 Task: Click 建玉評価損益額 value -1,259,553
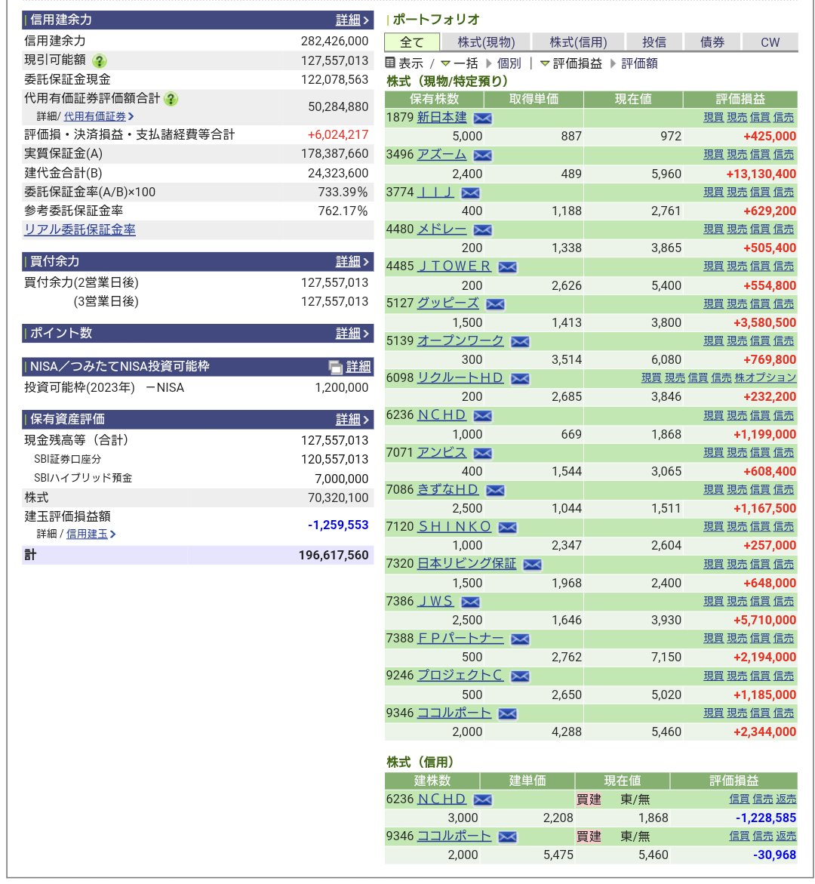pos(337,525)
